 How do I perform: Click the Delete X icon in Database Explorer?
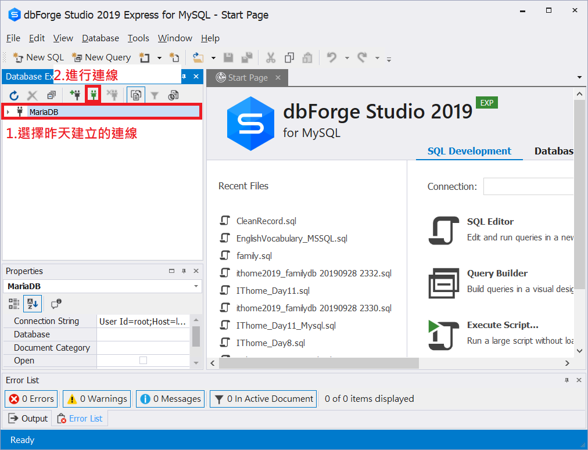(33, 96)
